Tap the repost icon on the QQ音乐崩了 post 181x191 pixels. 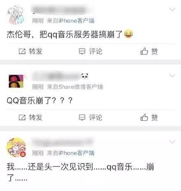point(22,117)
